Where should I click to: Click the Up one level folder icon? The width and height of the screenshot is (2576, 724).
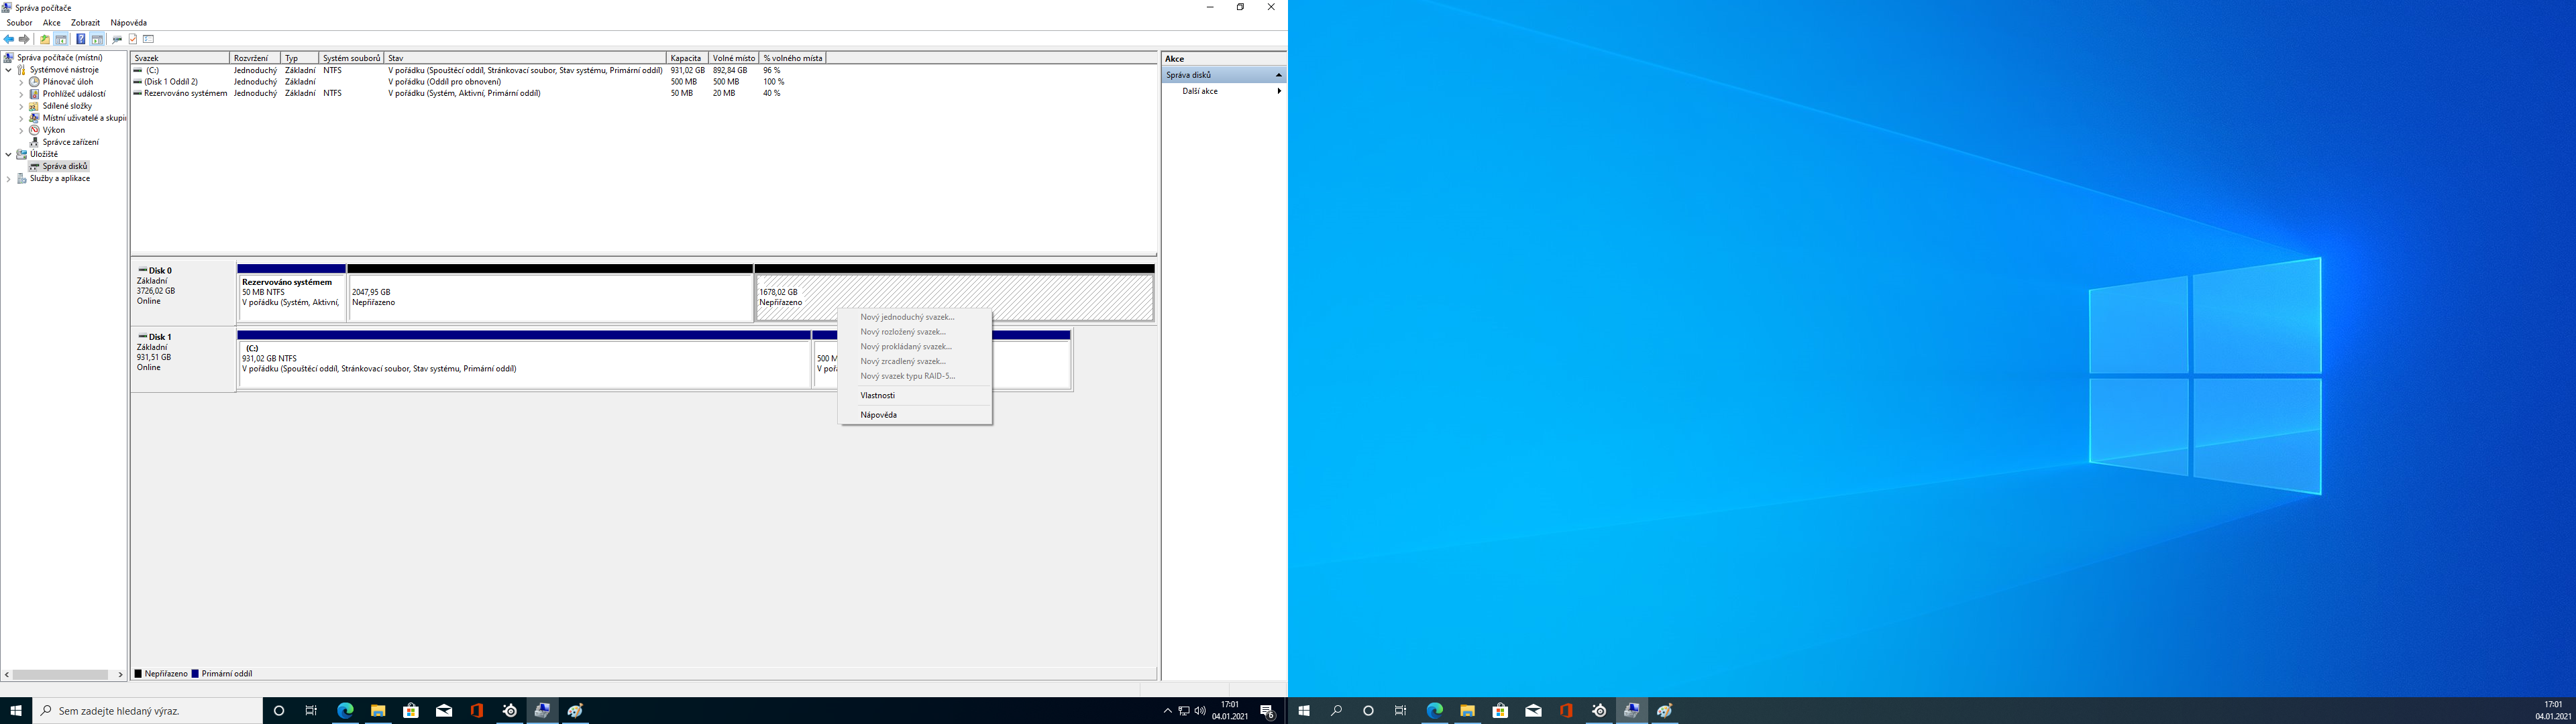[44, 39]
